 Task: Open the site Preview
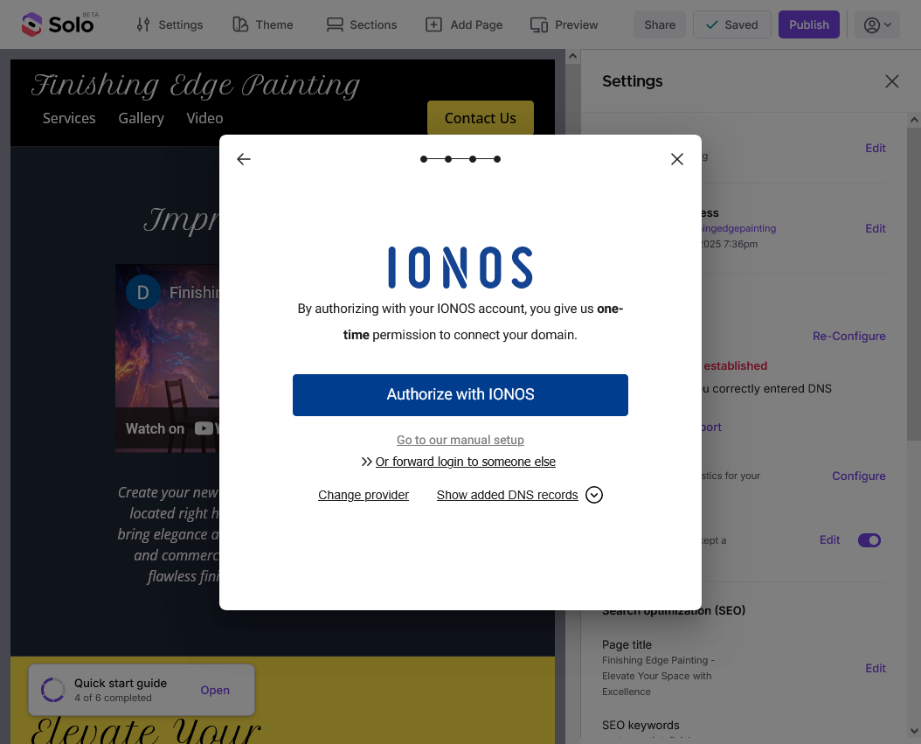(564, 24)
